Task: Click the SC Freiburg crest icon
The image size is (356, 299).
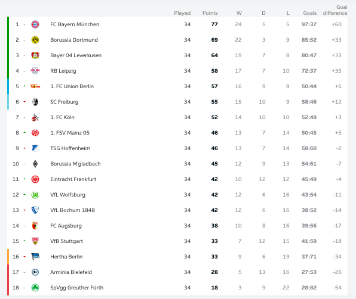Action: (35, 102)
